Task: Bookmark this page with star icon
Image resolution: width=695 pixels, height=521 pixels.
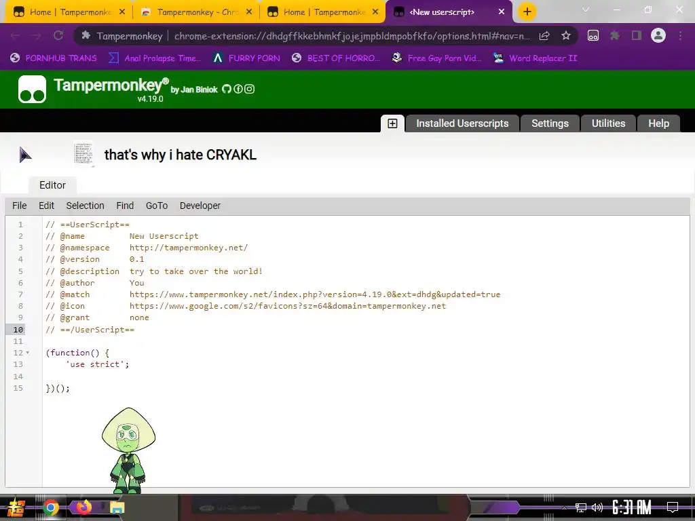Action: [566, 36]
